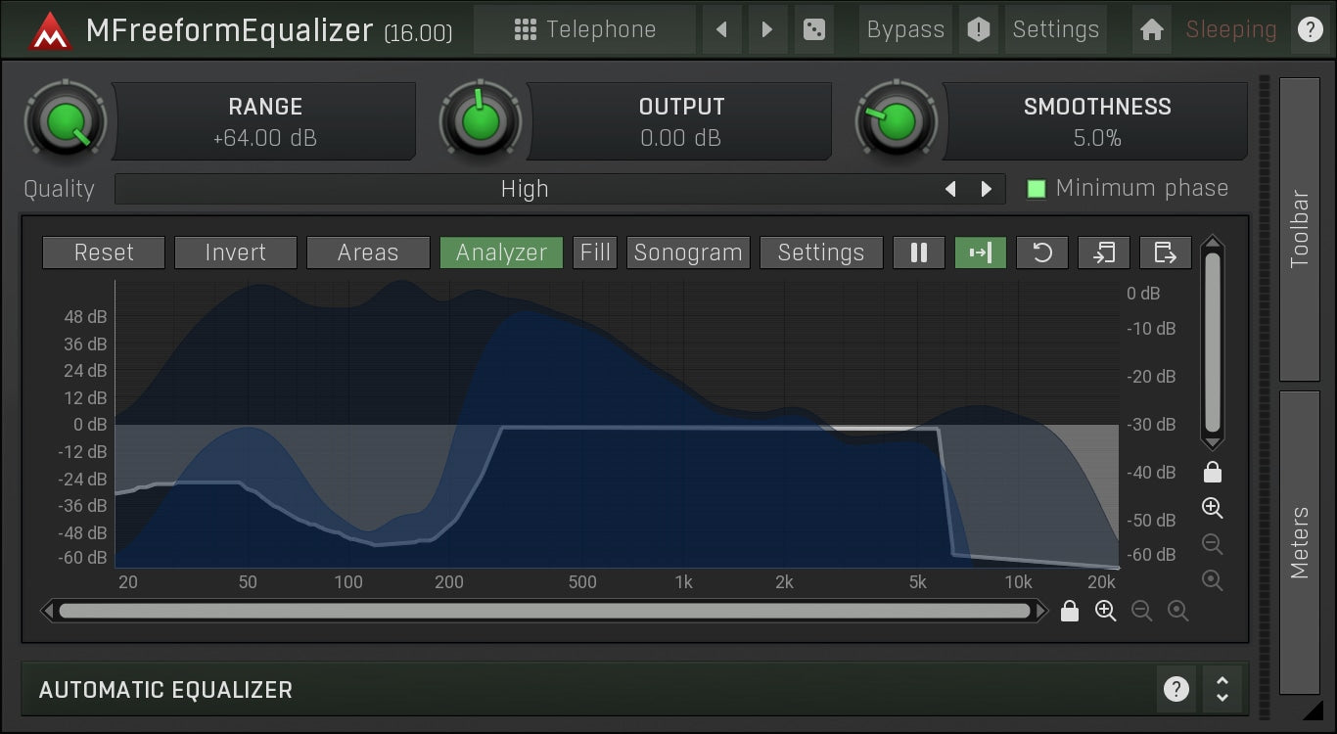Toggle the Sonogram view
Screen dimensions: 1337x734
(688, 252)
